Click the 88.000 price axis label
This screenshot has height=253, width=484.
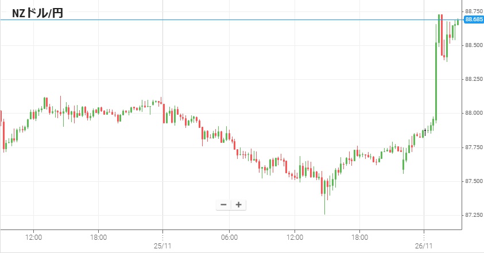tap(473, 113)
